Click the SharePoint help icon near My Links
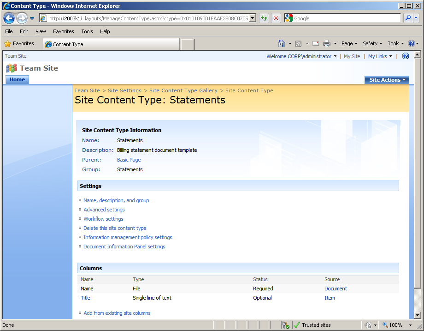 (x=405, y=56)
